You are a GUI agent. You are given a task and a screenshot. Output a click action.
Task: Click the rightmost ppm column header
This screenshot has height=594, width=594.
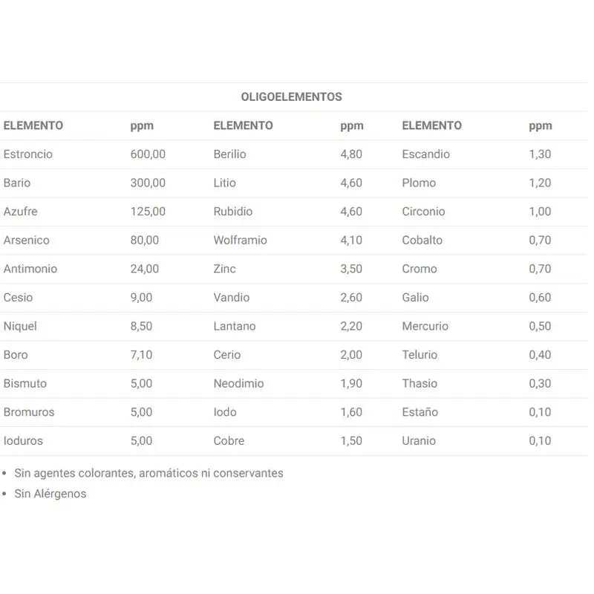click(540, 125)
